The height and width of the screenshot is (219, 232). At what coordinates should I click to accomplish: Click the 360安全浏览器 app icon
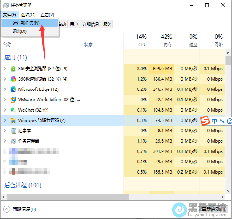13,69
